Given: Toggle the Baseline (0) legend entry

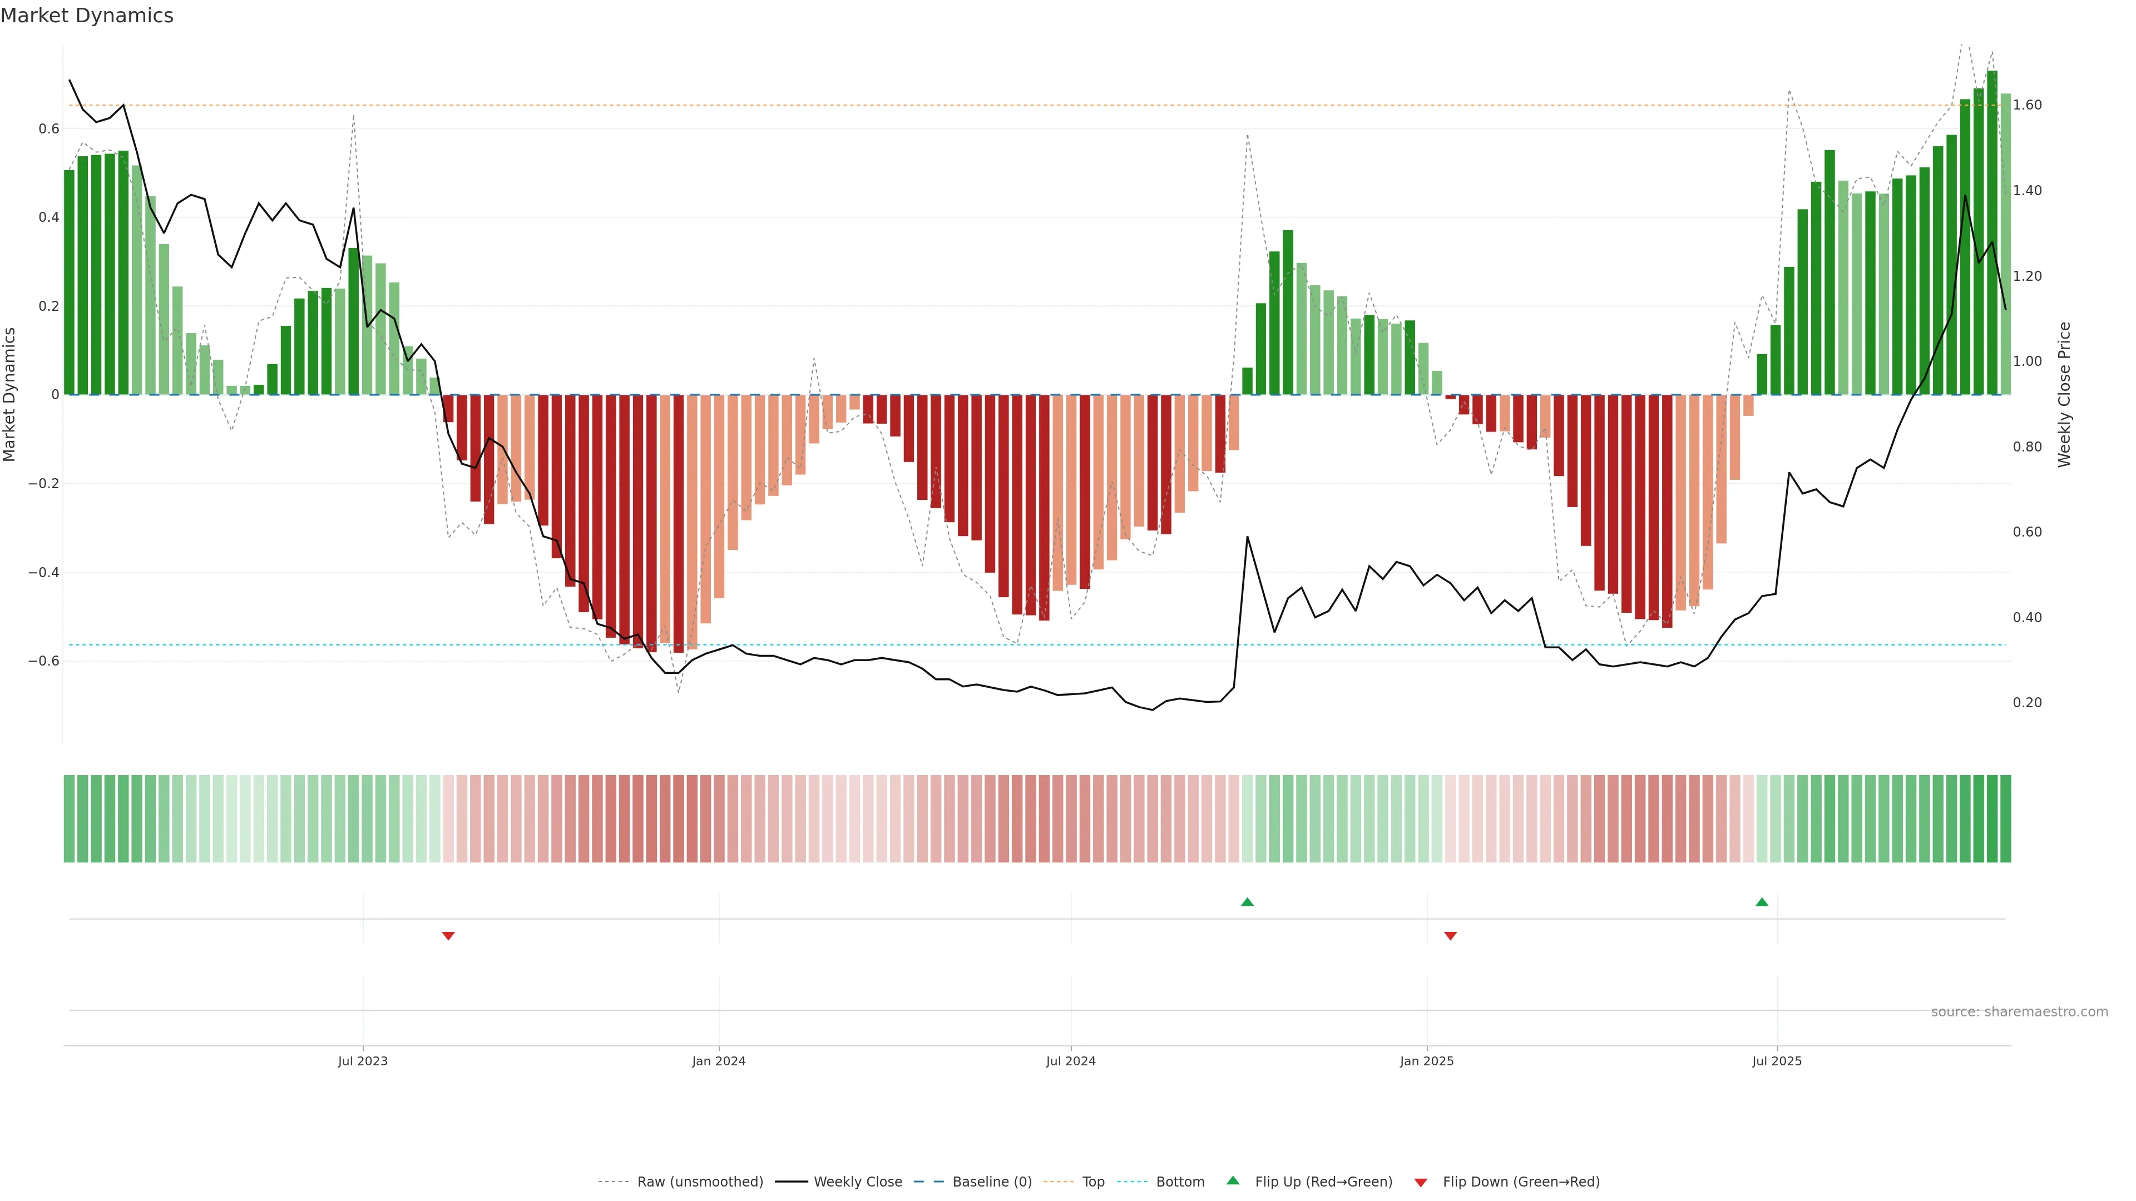Looking at the screenshot, I should (992, 1182).
